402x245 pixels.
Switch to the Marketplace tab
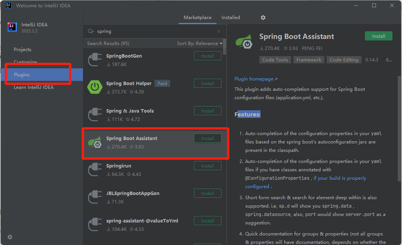tap(197, 18)
